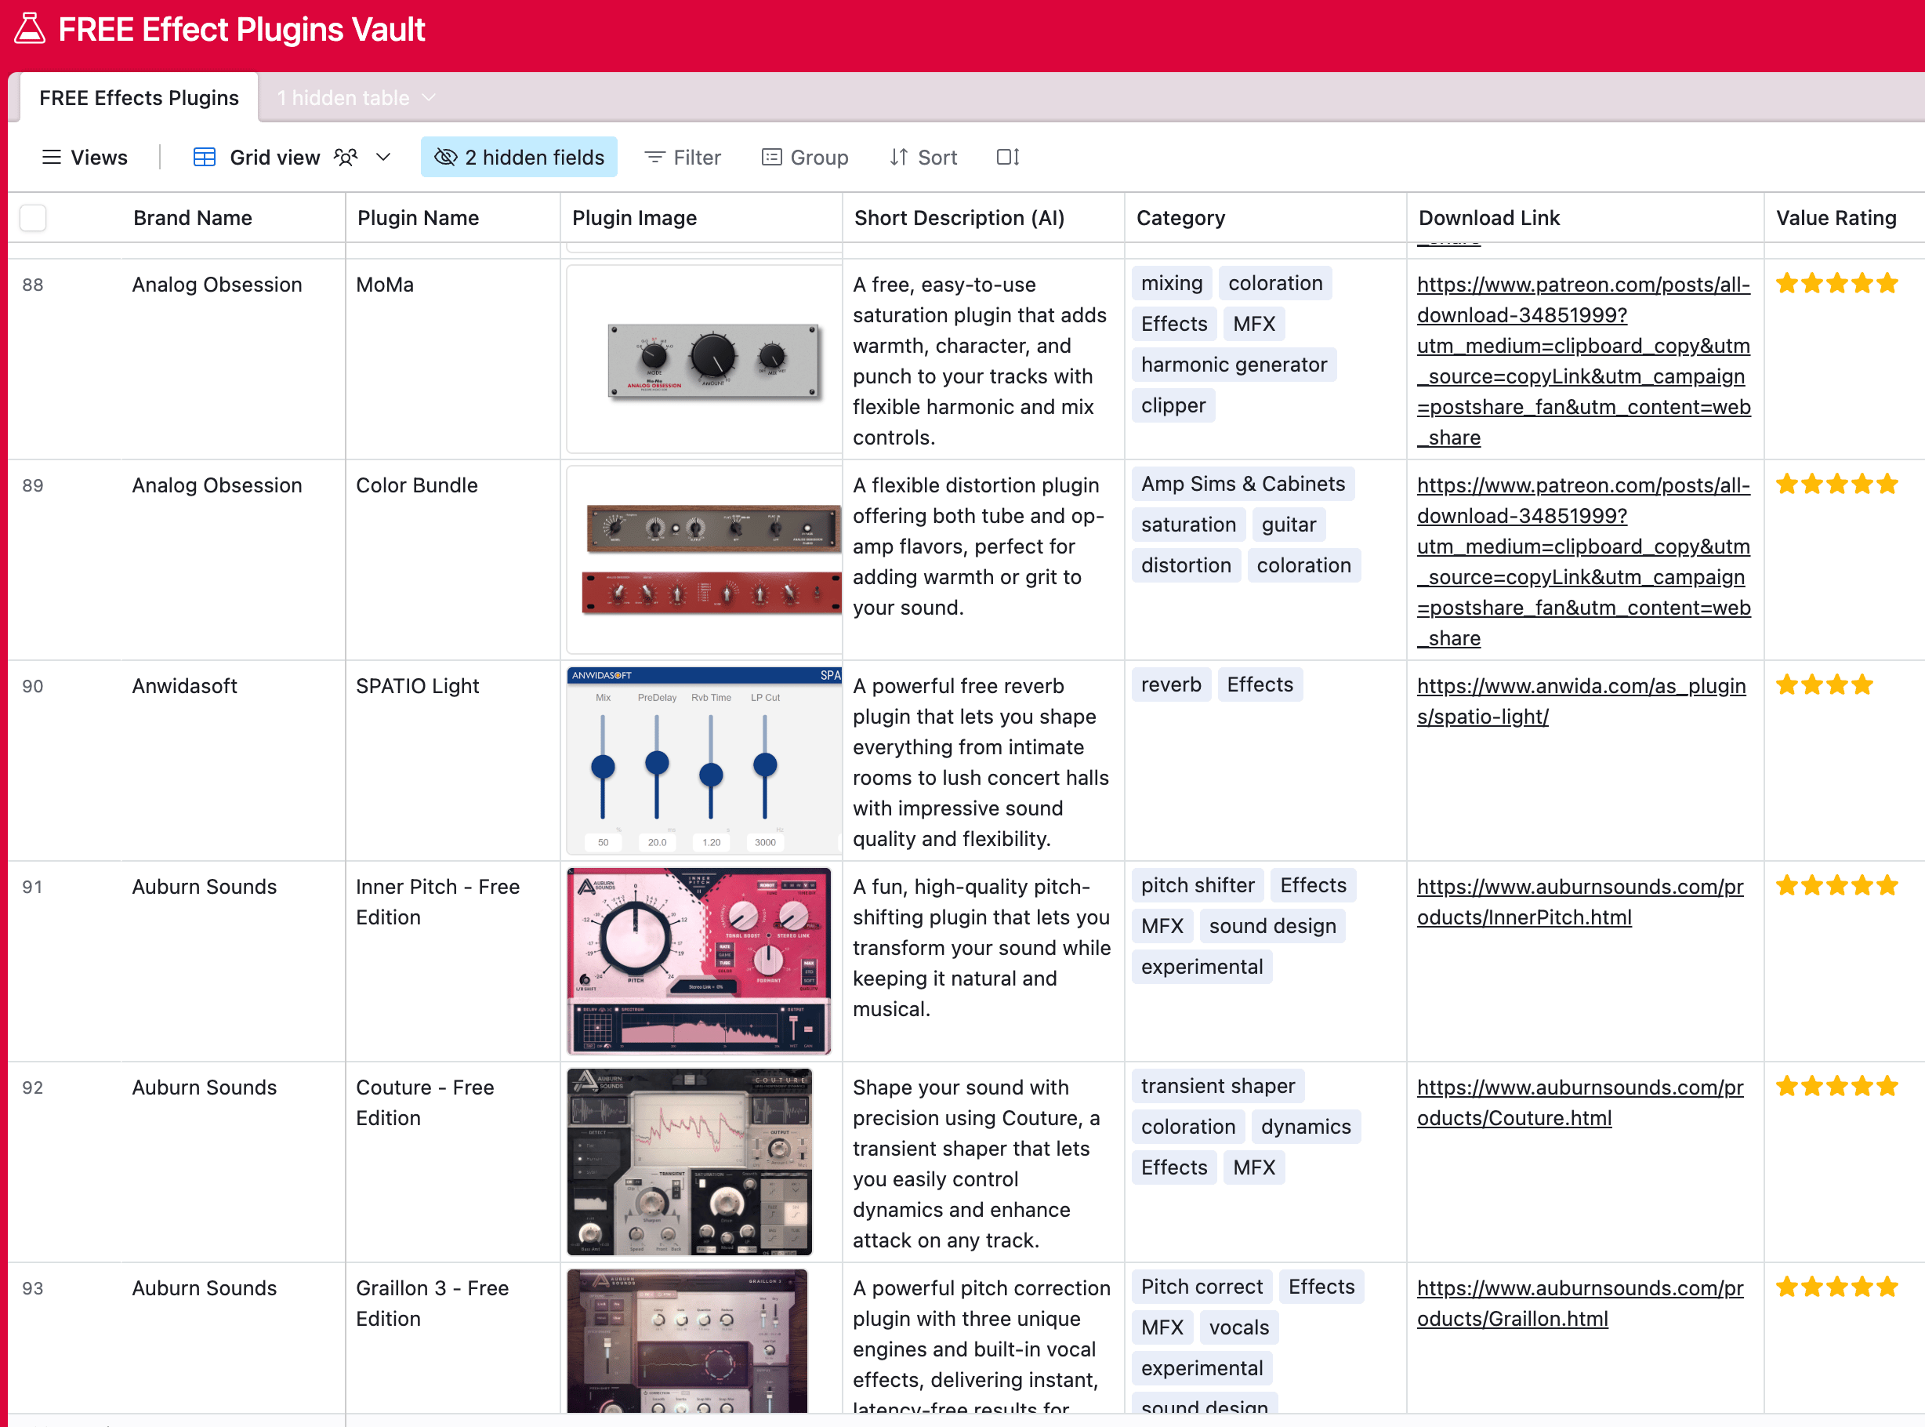Open the Inner Pitch plugin image thumbnail

(x=699, y=960)
